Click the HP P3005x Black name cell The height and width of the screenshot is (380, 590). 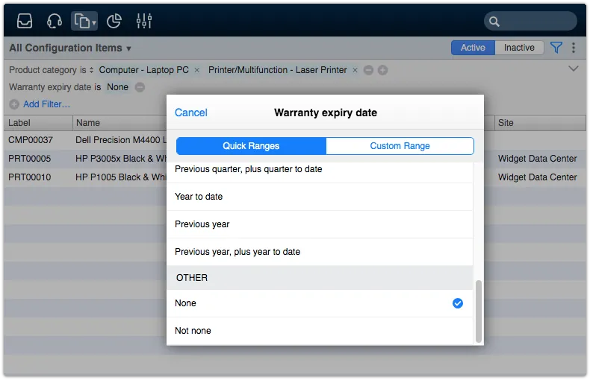121,159
